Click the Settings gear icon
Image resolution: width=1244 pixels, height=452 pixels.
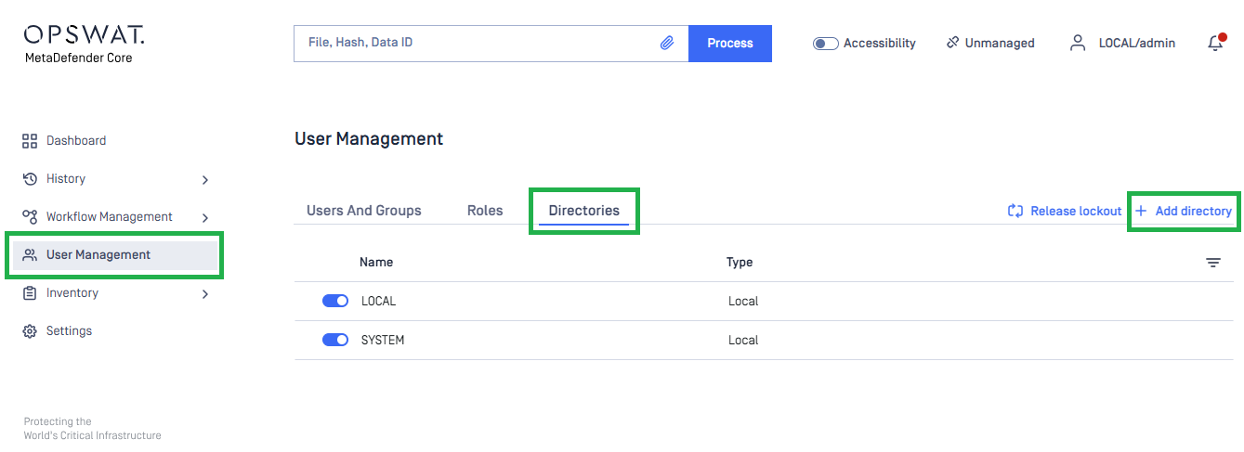pyautogui.click(x=30, y=331)
